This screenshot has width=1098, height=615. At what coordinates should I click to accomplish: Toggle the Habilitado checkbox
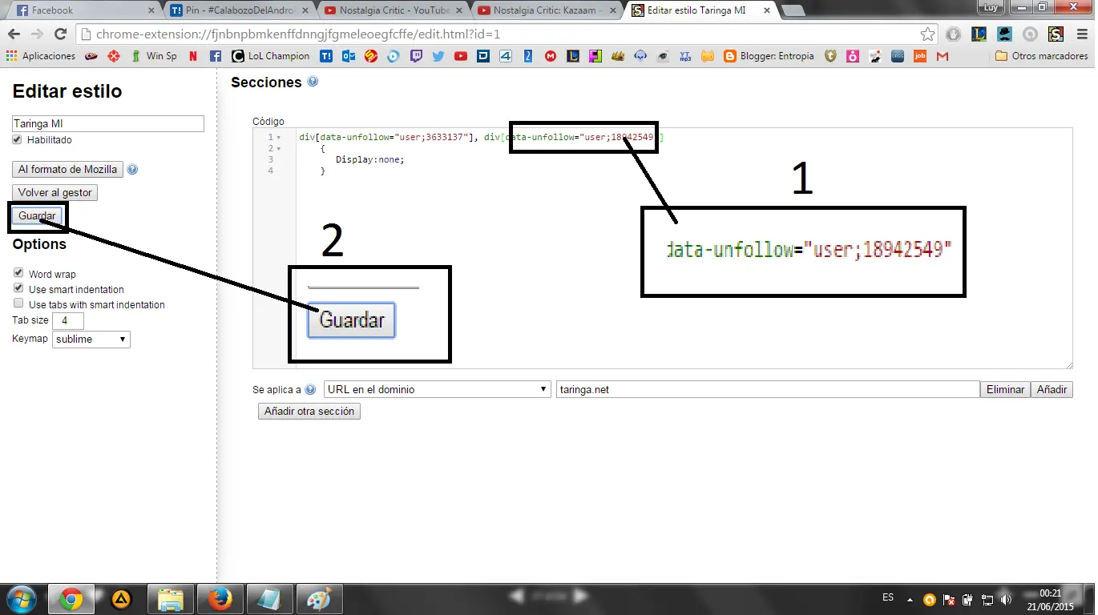tap(18, 139)
